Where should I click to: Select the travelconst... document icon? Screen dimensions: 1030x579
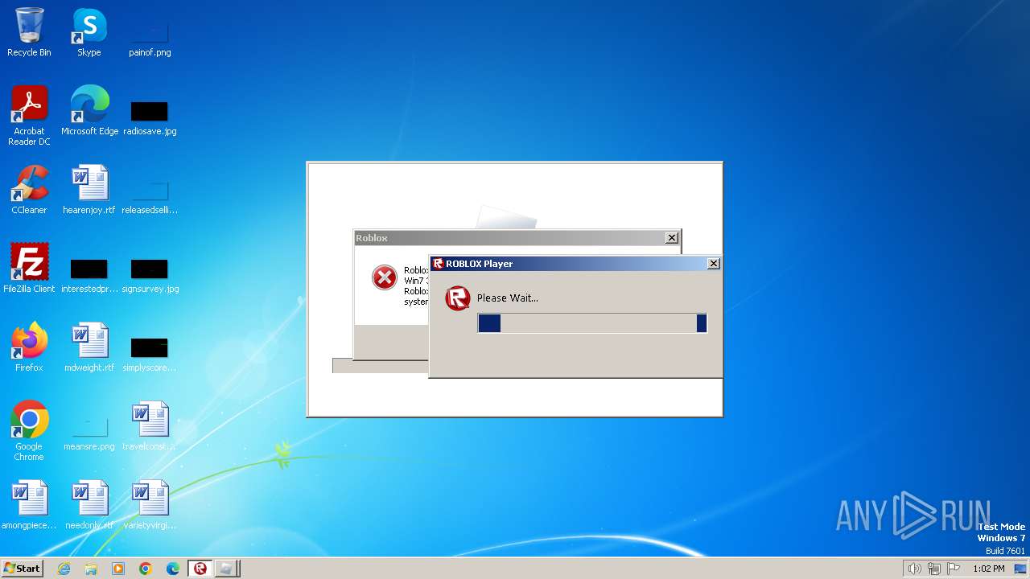coord(150,426)
